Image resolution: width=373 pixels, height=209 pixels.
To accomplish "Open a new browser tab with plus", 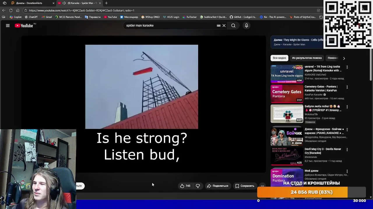I will 106,3.
